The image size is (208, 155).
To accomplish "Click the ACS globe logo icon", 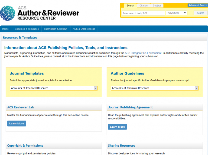I will (x=8, y=13).
